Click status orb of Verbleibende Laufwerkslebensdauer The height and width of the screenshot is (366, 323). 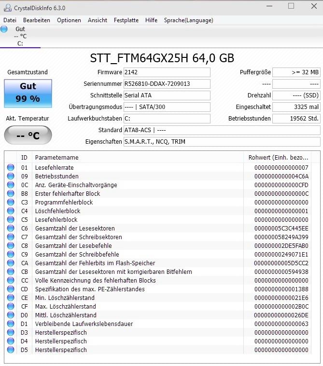[11, 324]
